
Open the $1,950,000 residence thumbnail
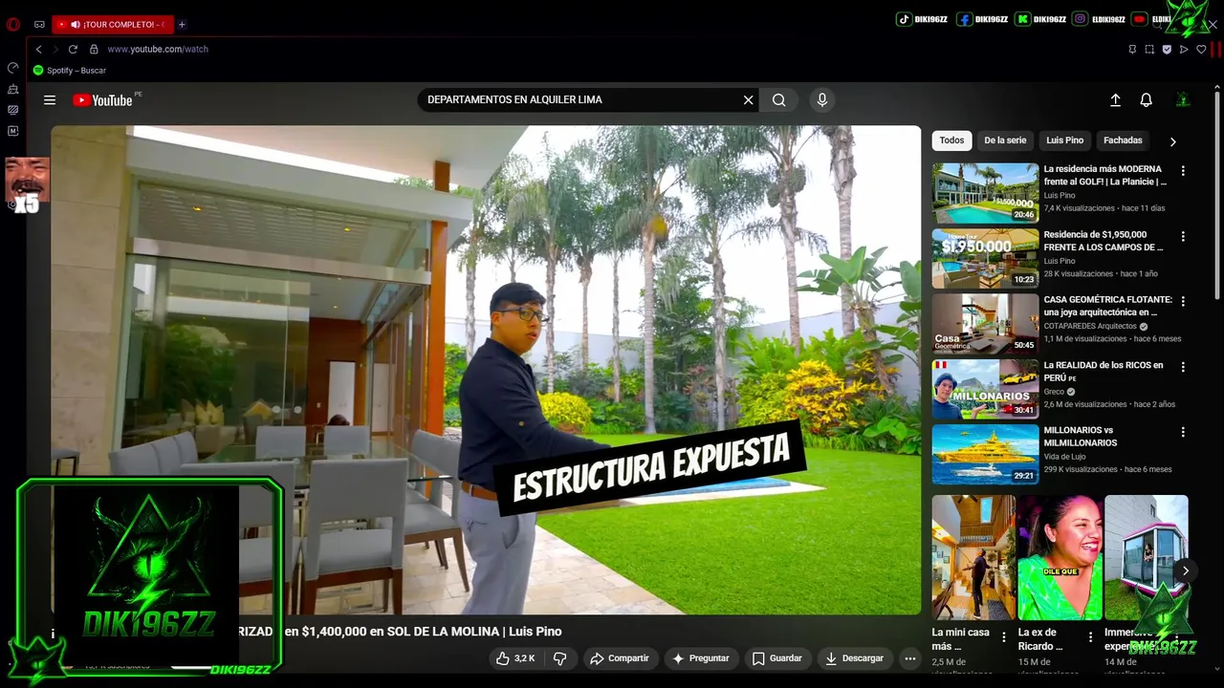(985, 258)
